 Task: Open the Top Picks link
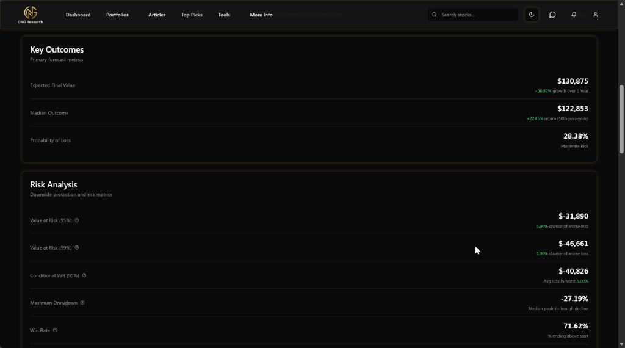click(192, 15)
